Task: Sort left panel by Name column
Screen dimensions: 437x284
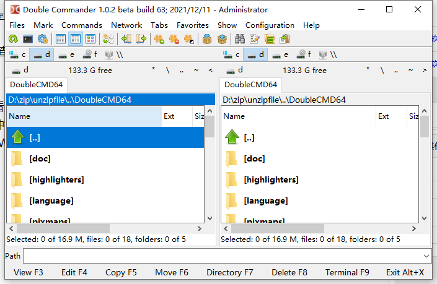Action: tap(84, 116)
